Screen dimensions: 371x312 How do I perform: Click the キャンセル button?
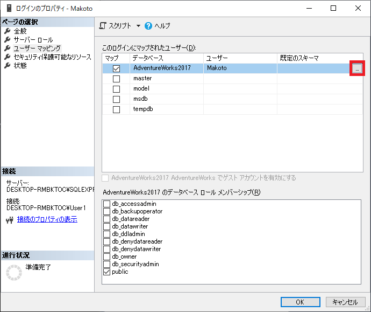(x=345, y=302)
